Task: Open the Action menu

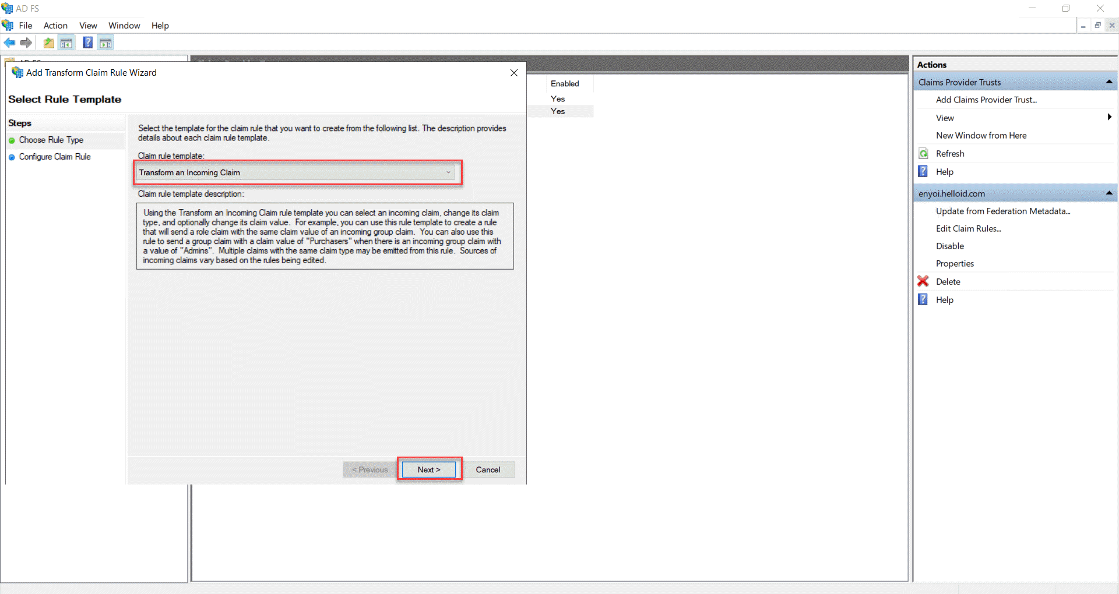Action: 55,25
